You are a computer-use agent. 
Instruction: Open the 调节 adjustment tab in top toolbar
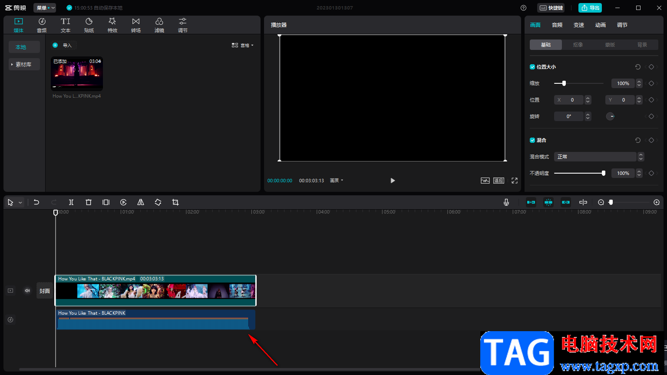[183, 25]
